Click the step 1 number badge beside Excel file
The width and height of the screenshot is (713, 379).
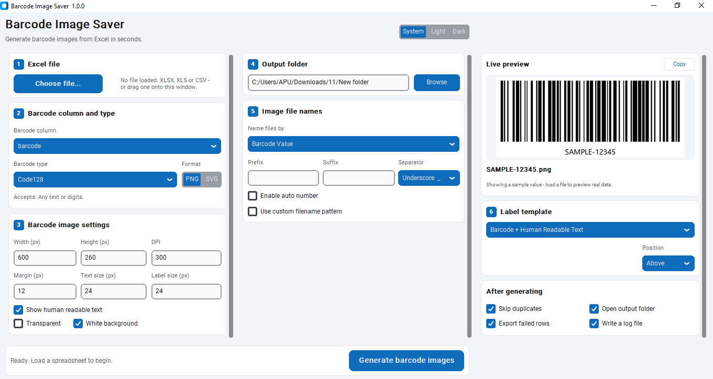[x=19, y=64]
